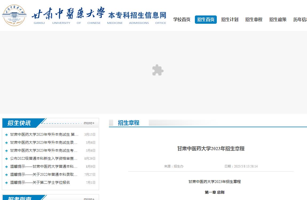
Task: Click the 报考指南 panel header
Action: [19, 198]
